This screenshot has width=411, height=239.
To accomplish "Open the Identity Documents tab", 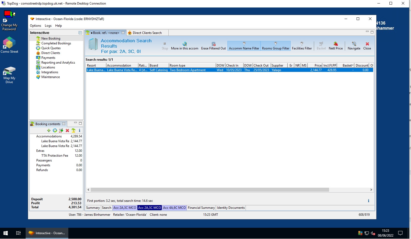I will tap(231, 208).
